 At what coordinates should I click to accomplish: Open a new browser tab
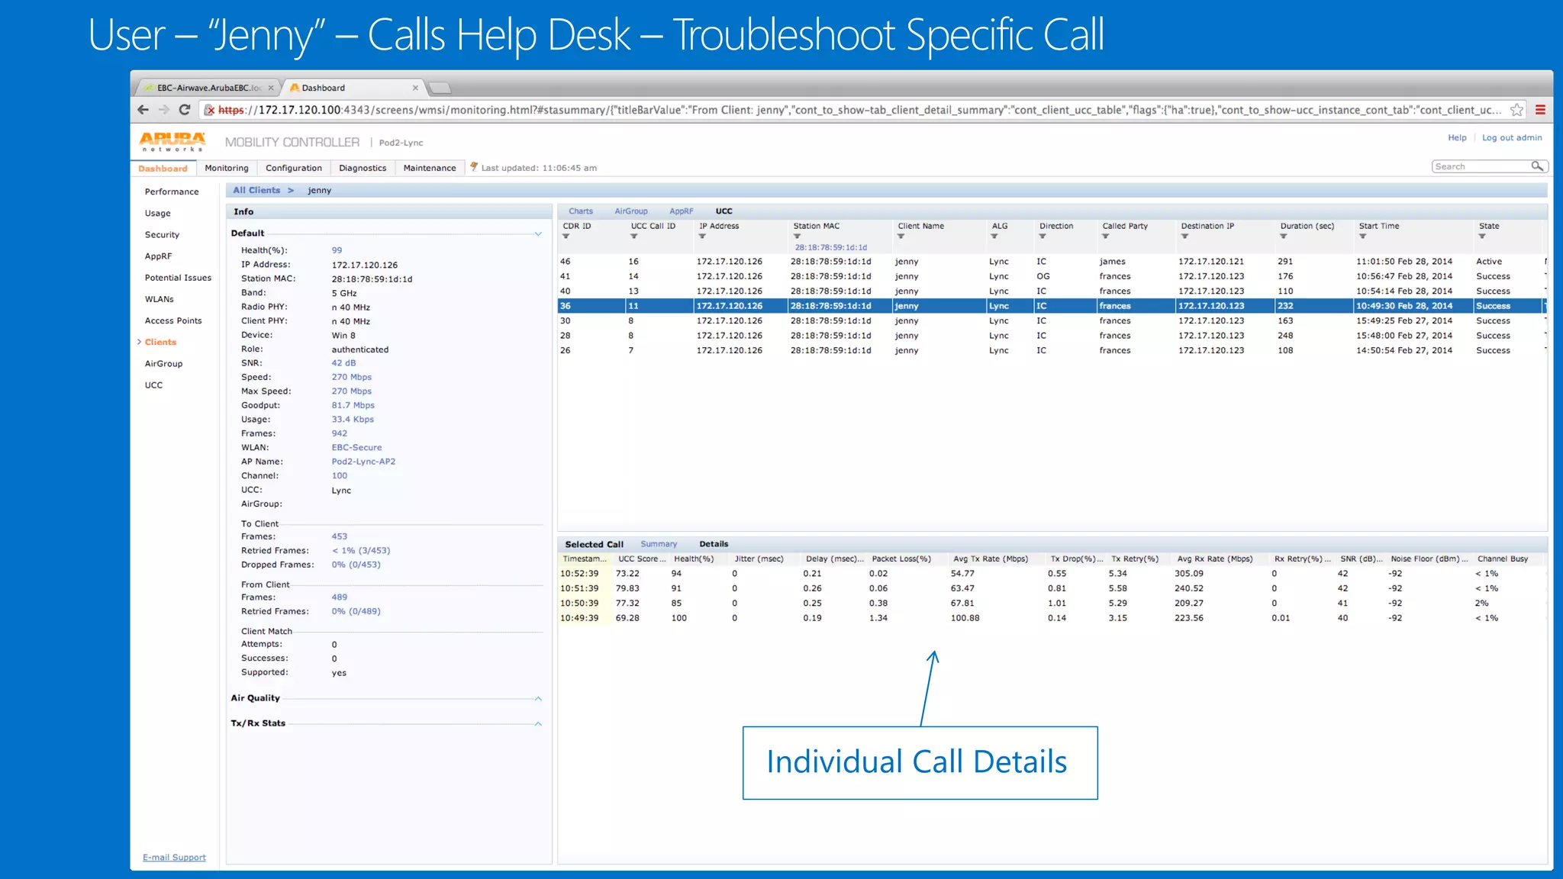click(x=440, y=88)
